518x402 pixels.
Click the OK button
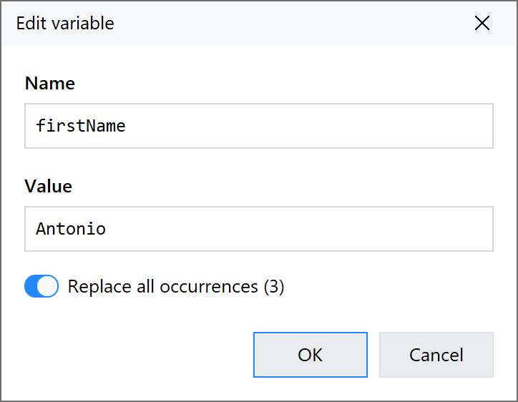pyautogui.click(x=310, y=355)
